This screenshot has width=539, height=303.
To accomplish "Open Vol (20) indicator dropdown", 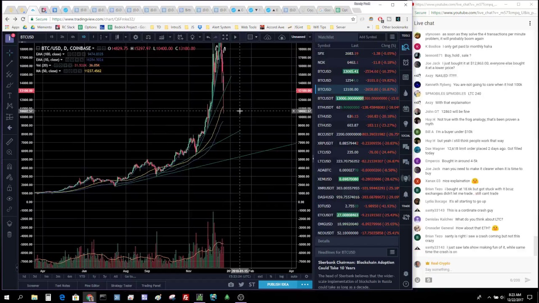I will point(50,65).
